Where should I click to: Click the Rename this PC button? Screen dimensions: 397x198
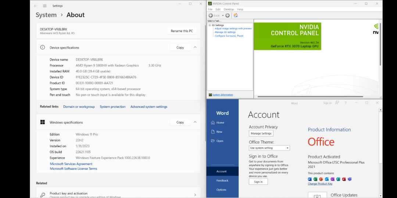click(x=182, y=31)
